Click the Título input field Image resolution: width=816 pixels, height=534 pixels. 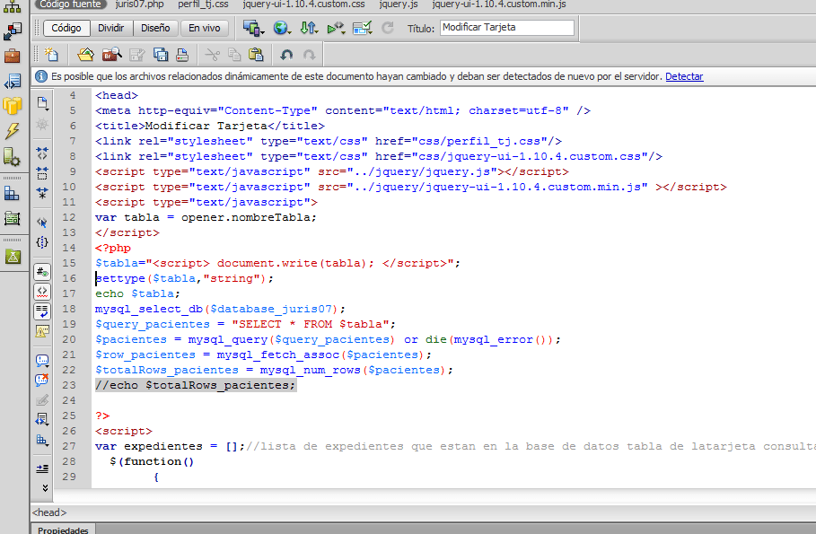coord(507,28)
